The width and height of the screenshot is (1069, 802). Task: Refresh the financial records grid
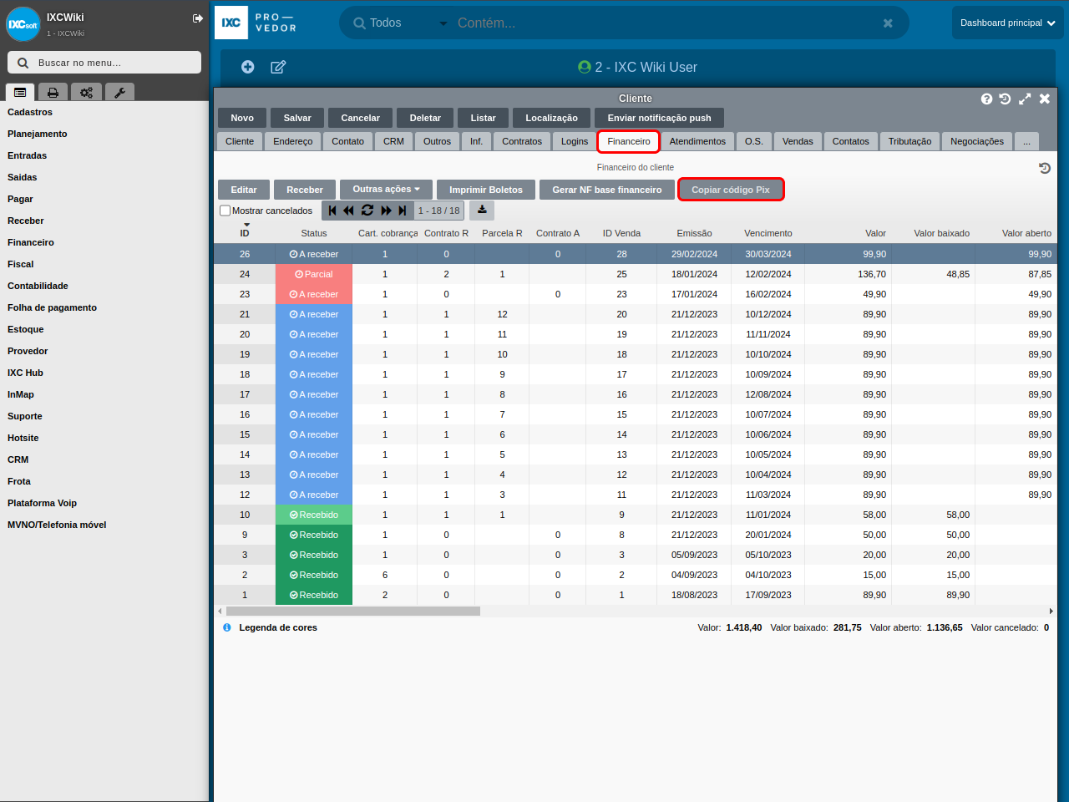point(367,211)
